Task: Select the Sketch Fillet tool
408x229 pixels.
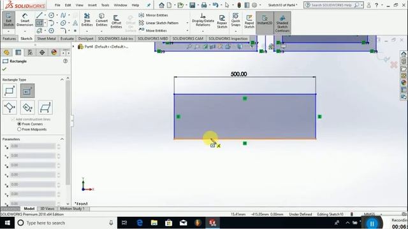Action: [x=63, y=31]
